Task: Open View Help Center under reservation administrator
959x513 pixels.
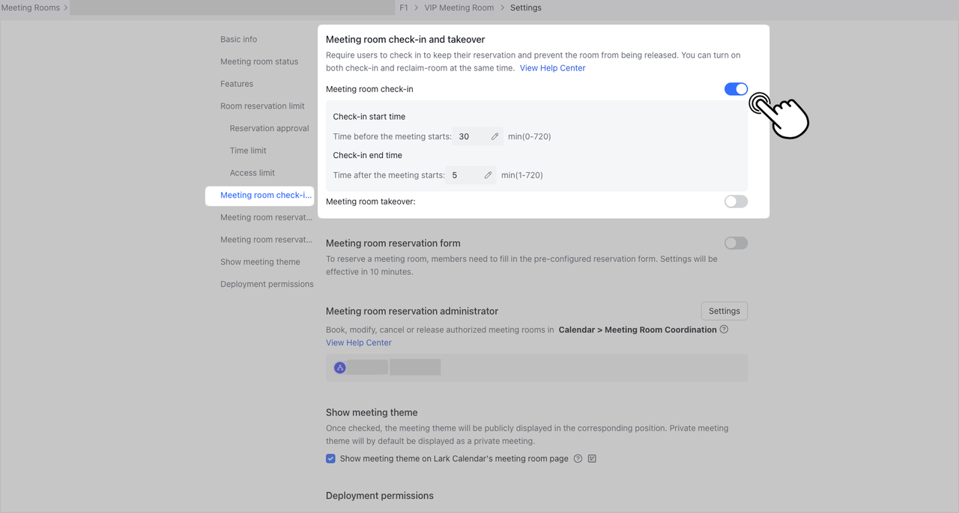Action: tap(358, 343)
